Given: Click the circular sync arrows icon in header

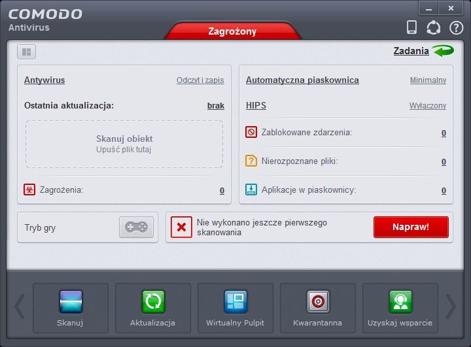Looking at the screenshot, I should [434, 27].
